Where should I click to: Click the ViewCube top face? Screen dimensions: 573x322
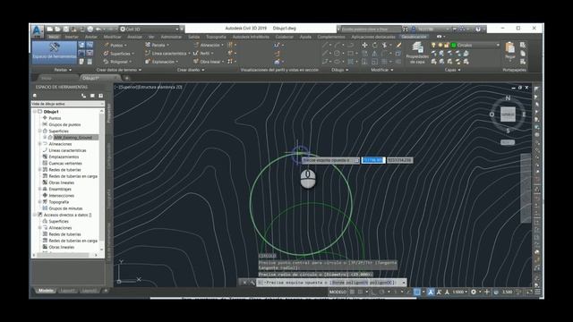pos(508,114)
